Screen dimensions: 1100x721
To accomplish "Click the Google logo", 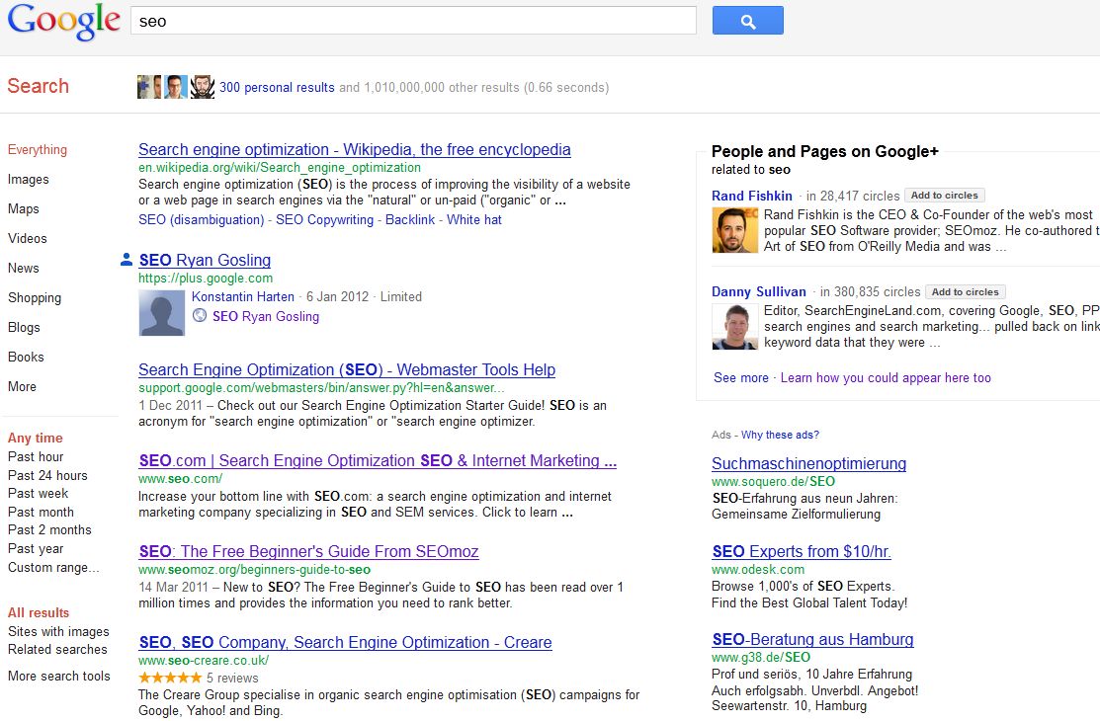I will [x=64, y=22].
